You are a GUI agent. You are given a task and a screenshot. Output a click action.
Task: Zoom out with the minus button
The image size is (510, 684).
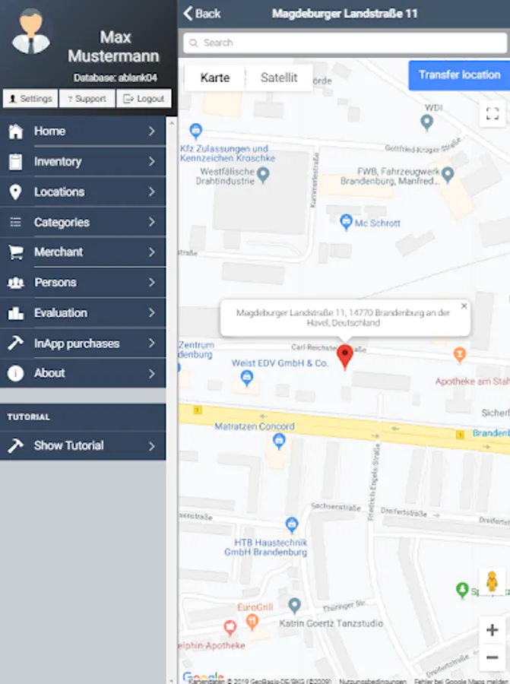pyautogui.click(x=492, y=657)
